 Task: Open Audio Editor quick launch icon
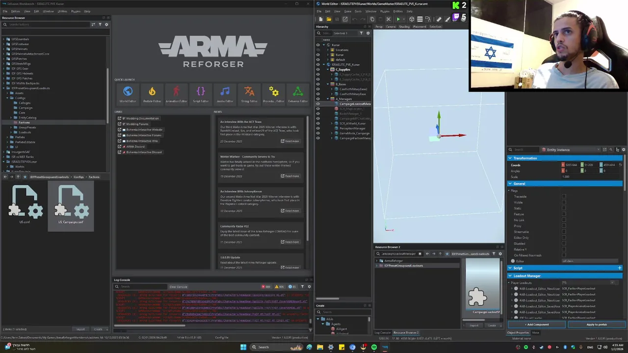[225, 94]
